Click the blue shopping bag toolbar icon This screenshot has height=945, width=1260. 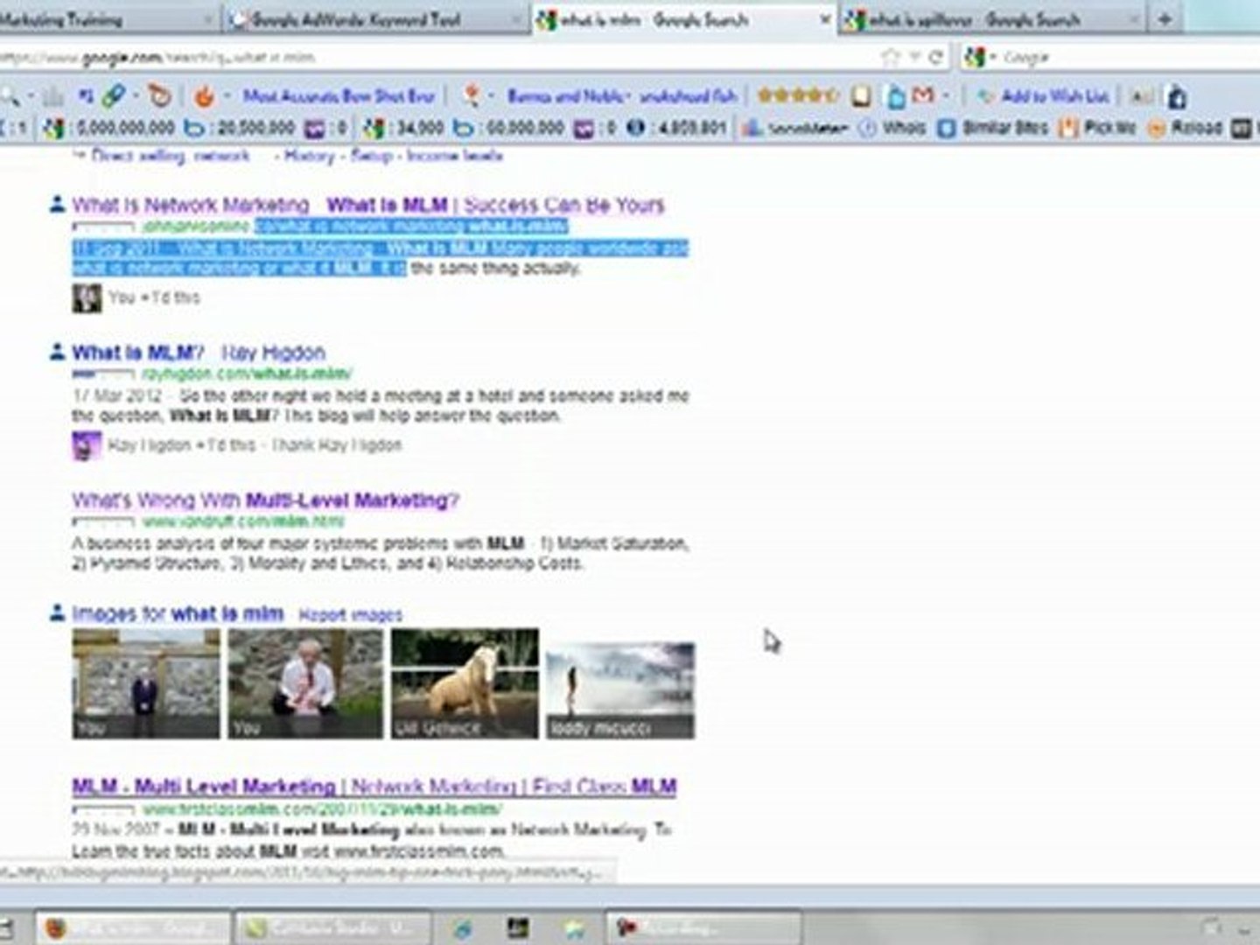pyautogui.click(x=896, y=96)
